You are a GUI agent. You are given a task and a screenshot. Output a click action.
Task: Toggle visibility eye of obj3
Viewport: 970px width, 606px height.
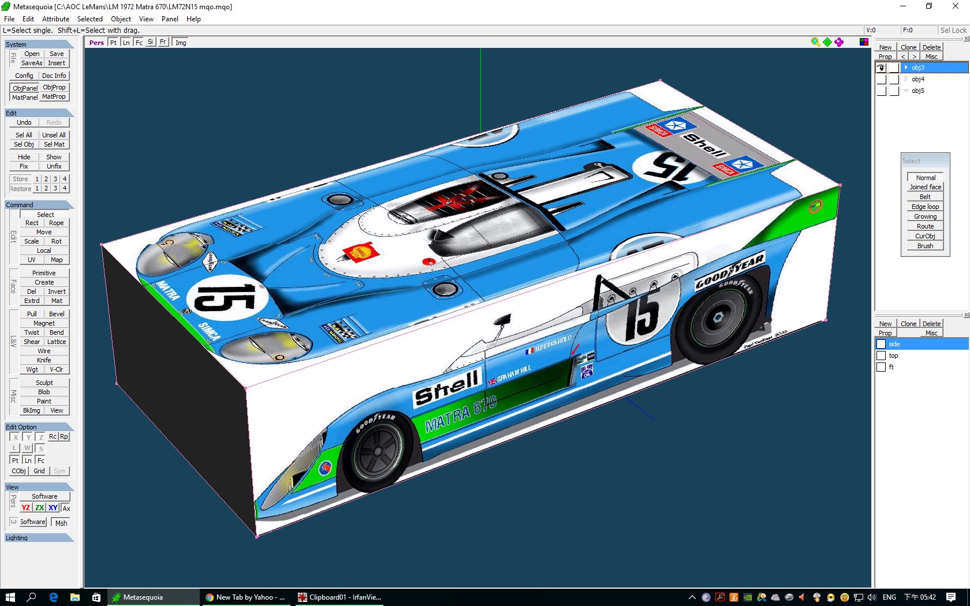click(881, 68)
